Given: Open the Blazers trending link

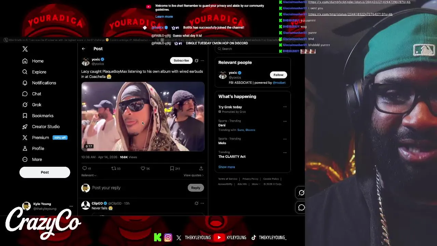Looking at the screenshot, I should tap(250, 130).
